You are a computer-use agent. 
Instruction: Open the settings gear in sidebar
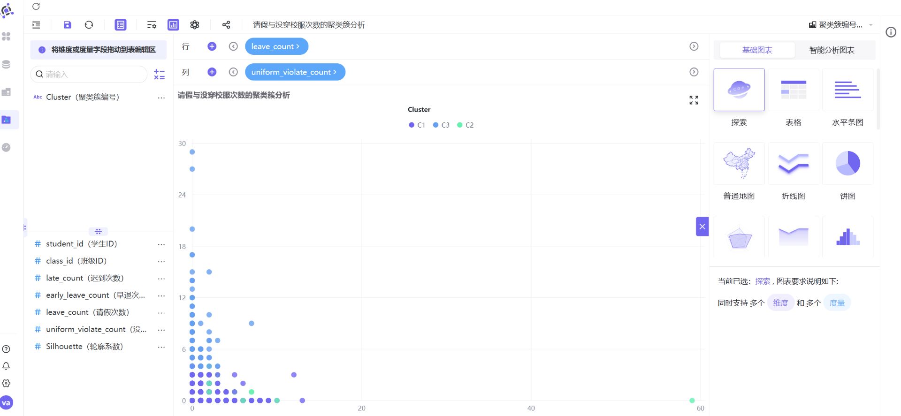pos(6,383)
